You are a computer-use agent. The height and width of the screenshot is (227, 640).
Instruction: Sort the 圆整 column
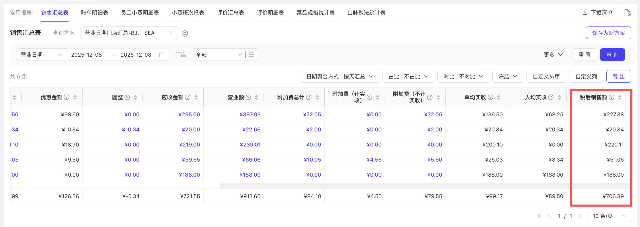pos(135,97)
